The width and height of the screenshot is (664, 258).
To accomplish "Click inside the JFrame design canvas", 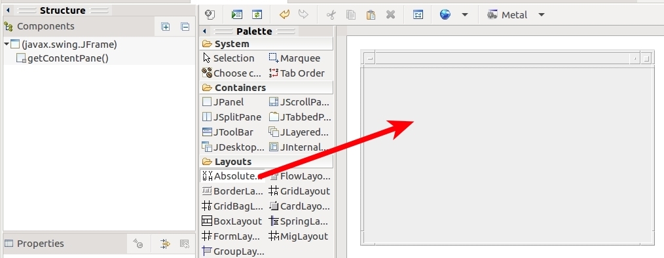I will [x=507, y=155].
